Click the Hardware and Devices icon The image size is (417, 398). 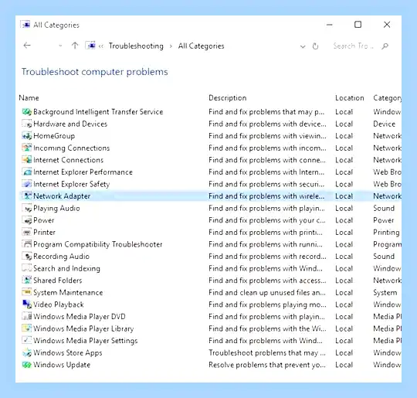[27, 124]
